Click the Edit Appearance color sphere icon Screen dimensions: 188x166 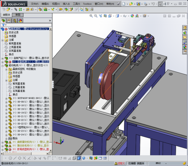(132, 16)
